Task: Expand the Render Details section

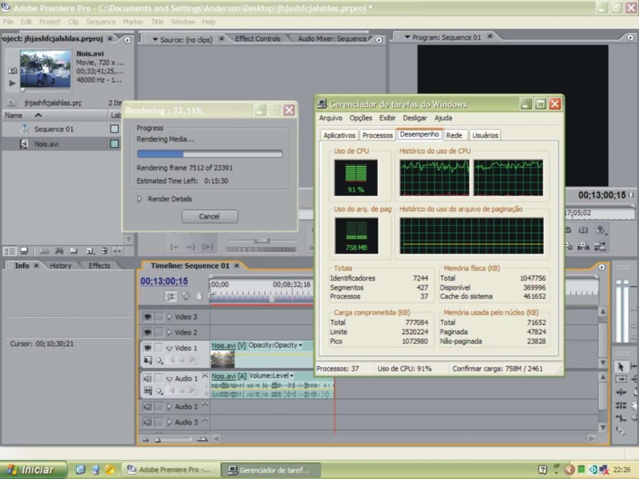Action: (140, 199)
